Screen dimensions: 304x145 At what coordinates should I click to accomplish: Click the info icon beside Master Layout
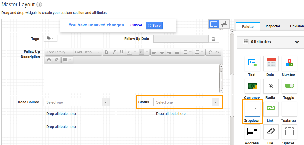(39, 5)
